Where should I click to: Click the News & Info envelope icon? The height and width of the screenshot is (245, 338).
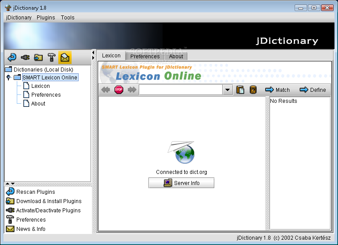pyautogui.click(x=10, y=229)
